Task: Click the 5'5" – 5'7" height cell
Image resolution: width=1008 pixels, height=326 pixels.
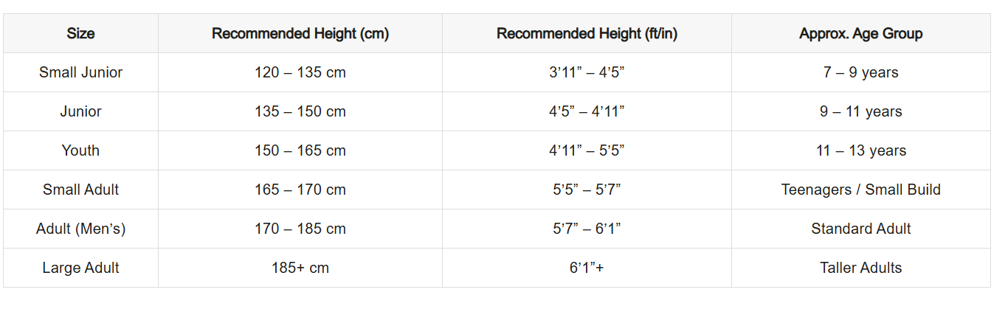Action: pos(587,190)
